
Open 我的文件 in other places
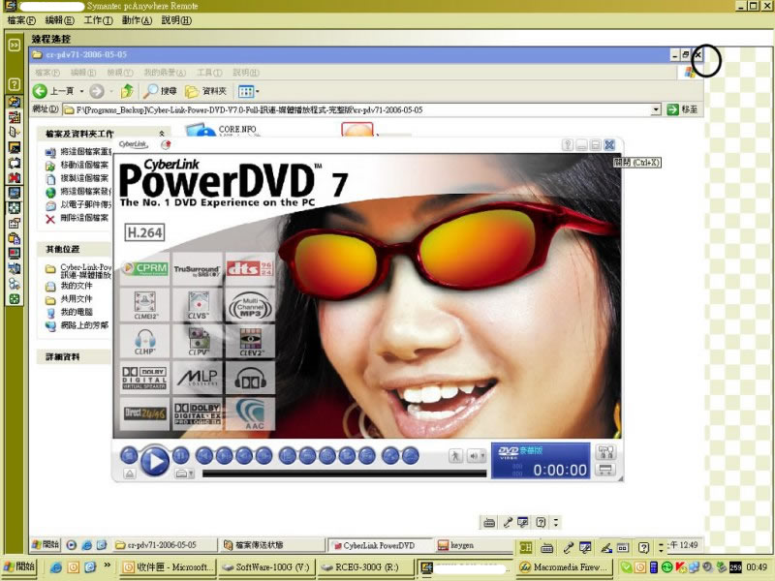(x=69, y=286)
